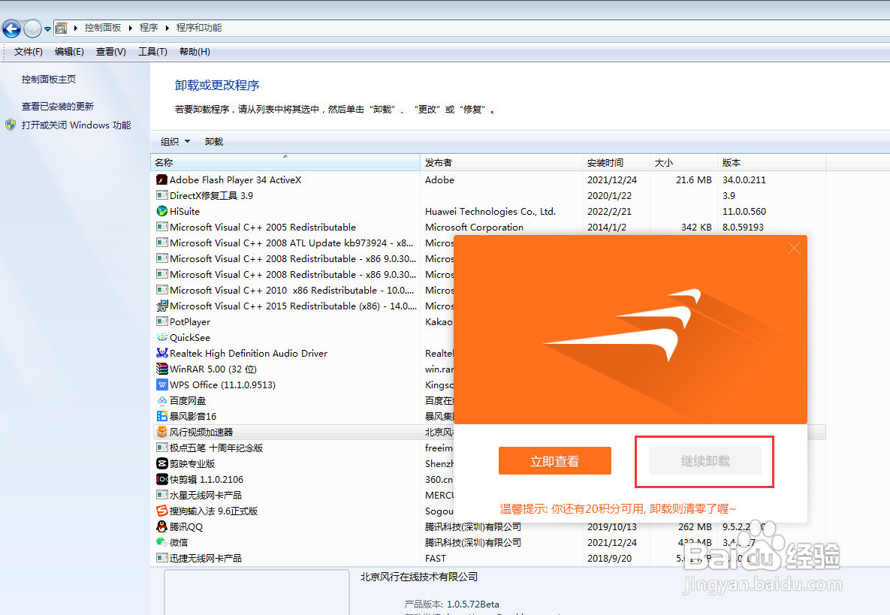Screen dimensions: 890x615
Task: Click the Adobe Flash Player program icon
Action: coord(161,180)
